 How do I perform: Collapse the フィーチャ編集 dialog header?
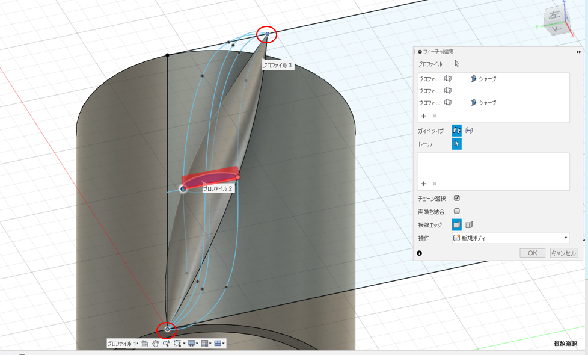[x=420, y=52]
